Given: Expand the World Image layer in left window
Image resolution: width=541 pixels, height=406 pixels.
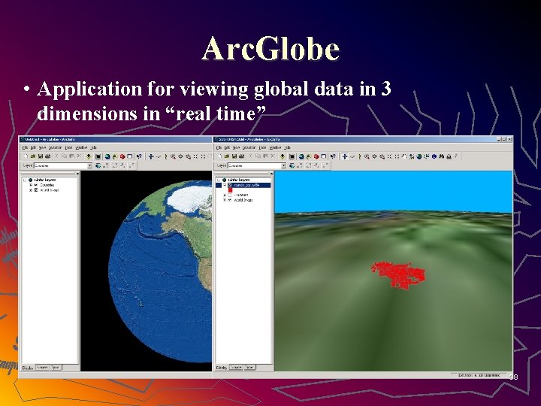Looking at the screenshot, I should [x=31, y=190].
